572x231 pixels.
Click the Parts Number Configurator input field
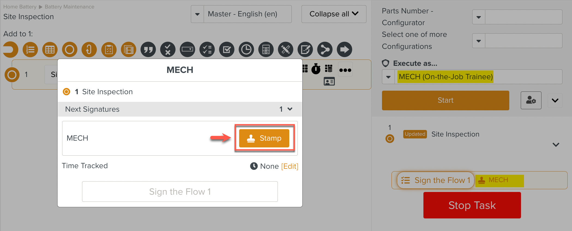tap(523, 17)
